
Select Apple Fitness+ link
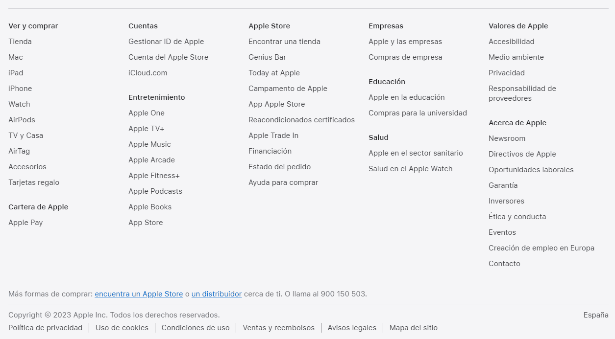tap(154, 176)
